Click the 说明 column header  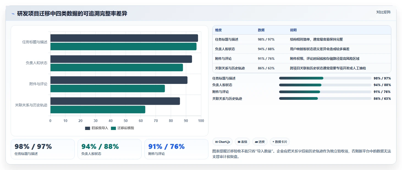pyautogui.click(x=293, y=30)
